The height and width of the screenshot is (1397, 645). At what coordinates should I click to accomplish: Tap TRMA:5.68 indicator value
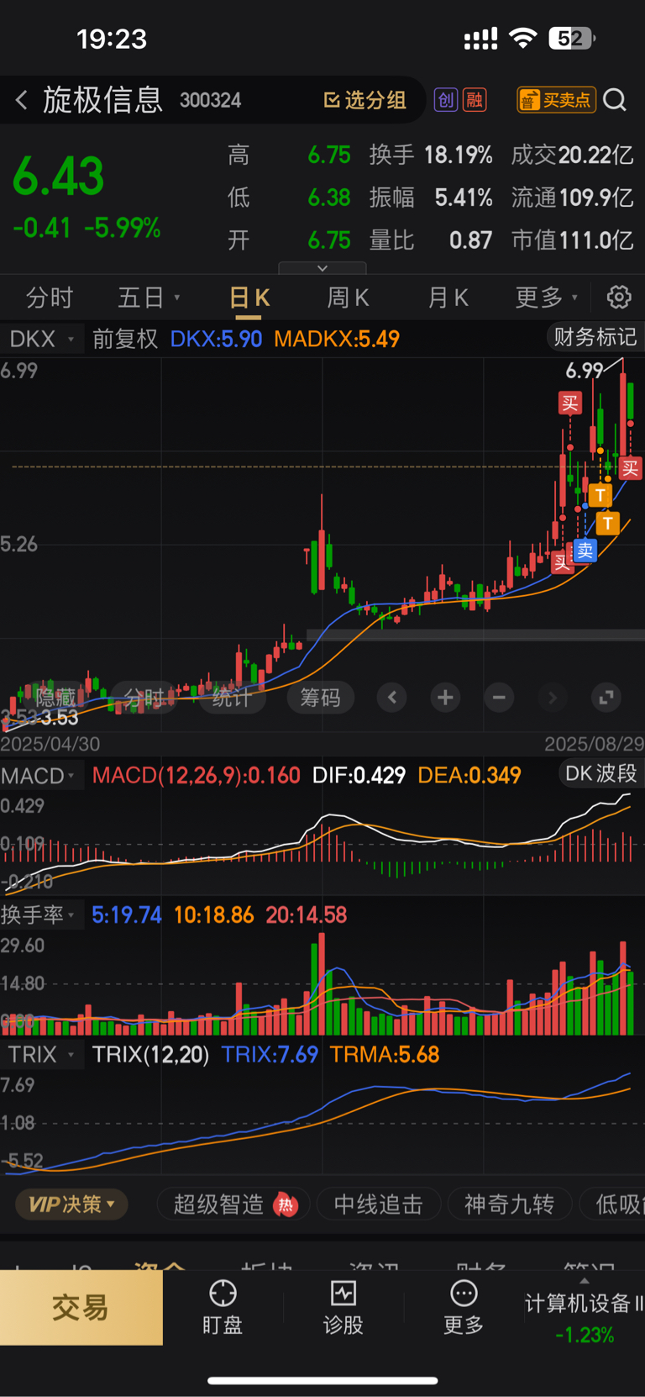(x=385, y=1054)
